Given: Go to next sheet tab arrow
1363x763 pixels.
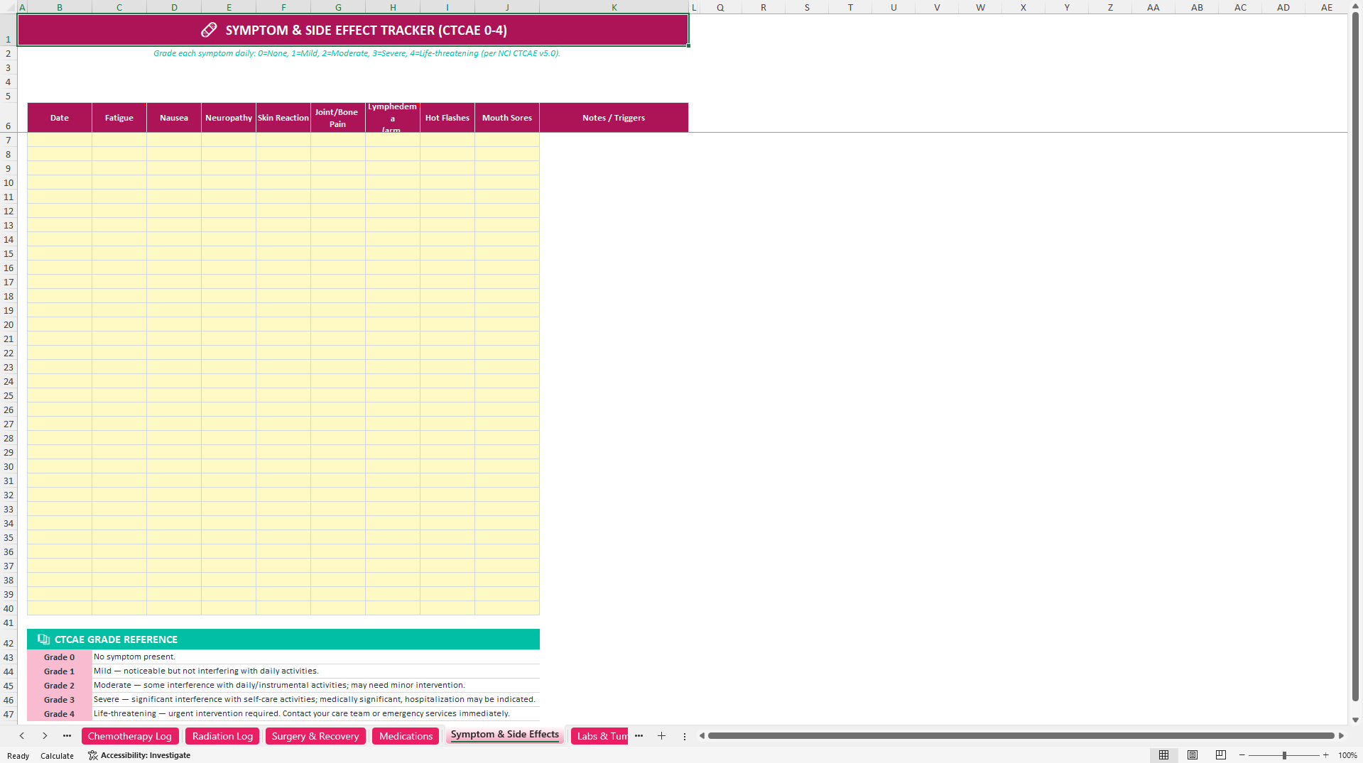Looking at the screenshot, I should click(45, 736).
